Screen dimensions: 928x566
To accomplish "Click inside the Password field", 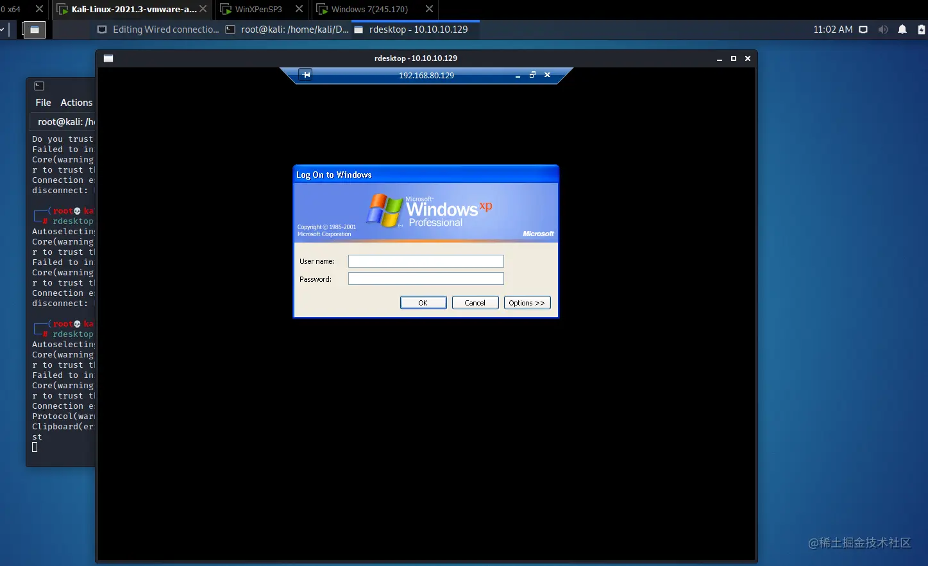I will 425,279.
